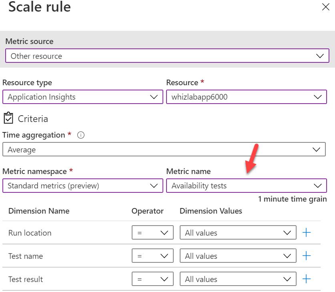Click the Time aggregation info icon
Screen dimensions: 335x292
[81, 135]
